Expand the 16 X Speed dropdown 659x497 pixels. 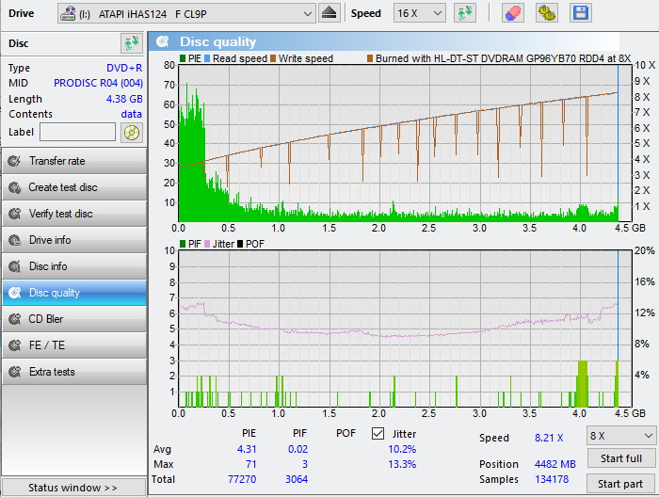point(419,13)
